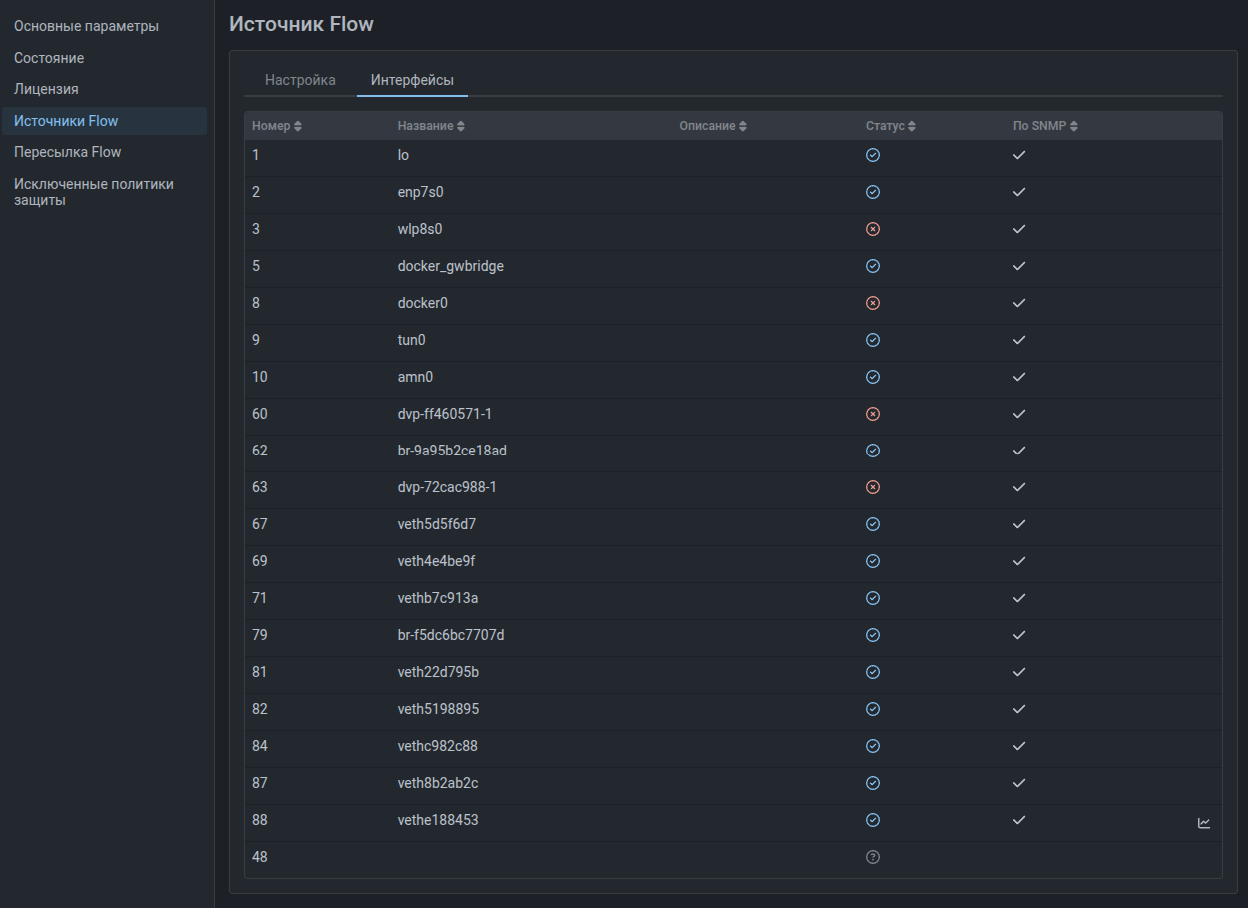Viewport: 1248px width, 908px height.
Task: Click the down status icon for dvp-ff460571-1
Action: (x=873, y=414)
